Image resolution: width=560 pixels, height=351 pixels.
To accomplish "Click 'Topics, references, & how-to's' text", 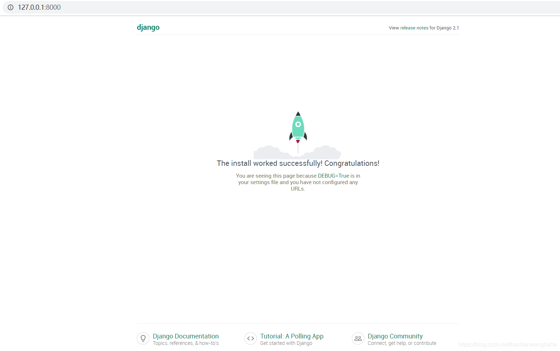I will [186, 343].
